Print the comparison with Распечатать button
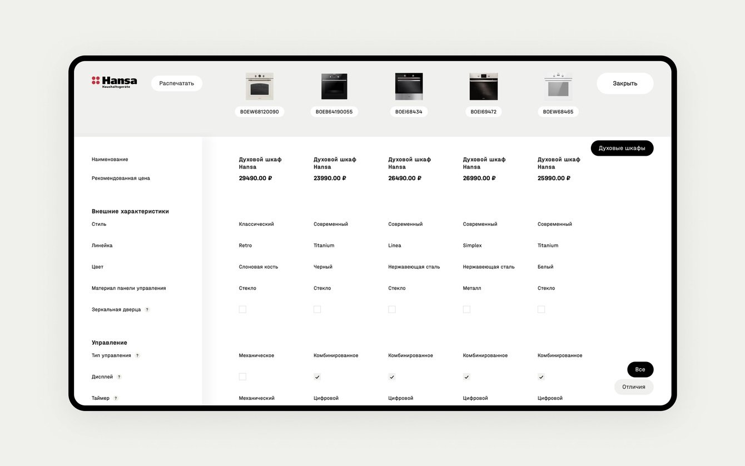Screen dimensions: 745x466 [177, 83]
